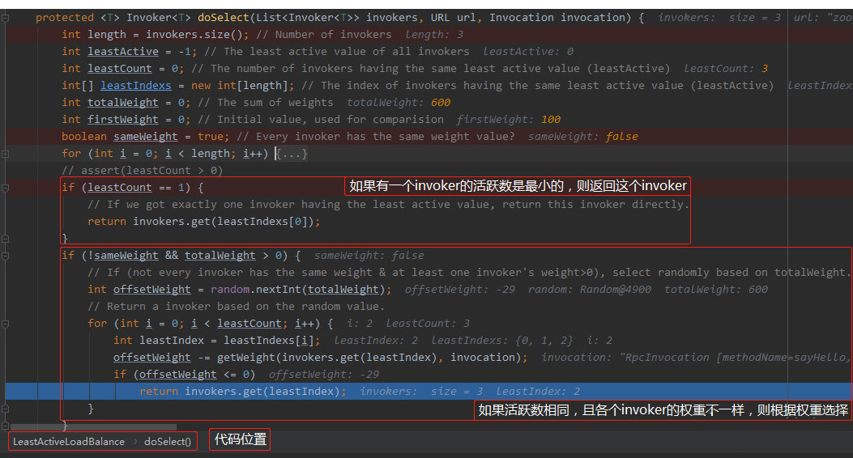Collapse the inner for (leastCount) loop

(5, 324)
